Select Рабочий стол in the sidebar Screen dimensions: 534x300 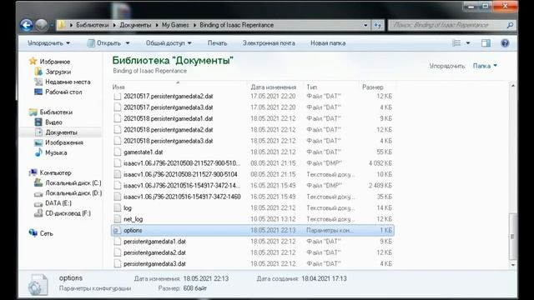(63, 92)
